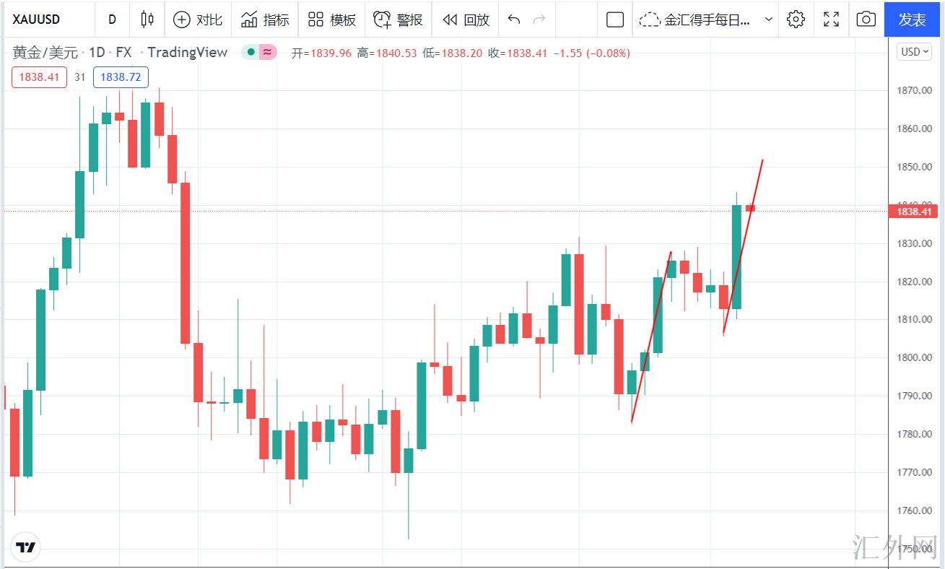The height and width of the screenshot is (569, 945).
Task: Click the TradingView logo on chart
Action: pyautogui.click(x=26, y=547)
